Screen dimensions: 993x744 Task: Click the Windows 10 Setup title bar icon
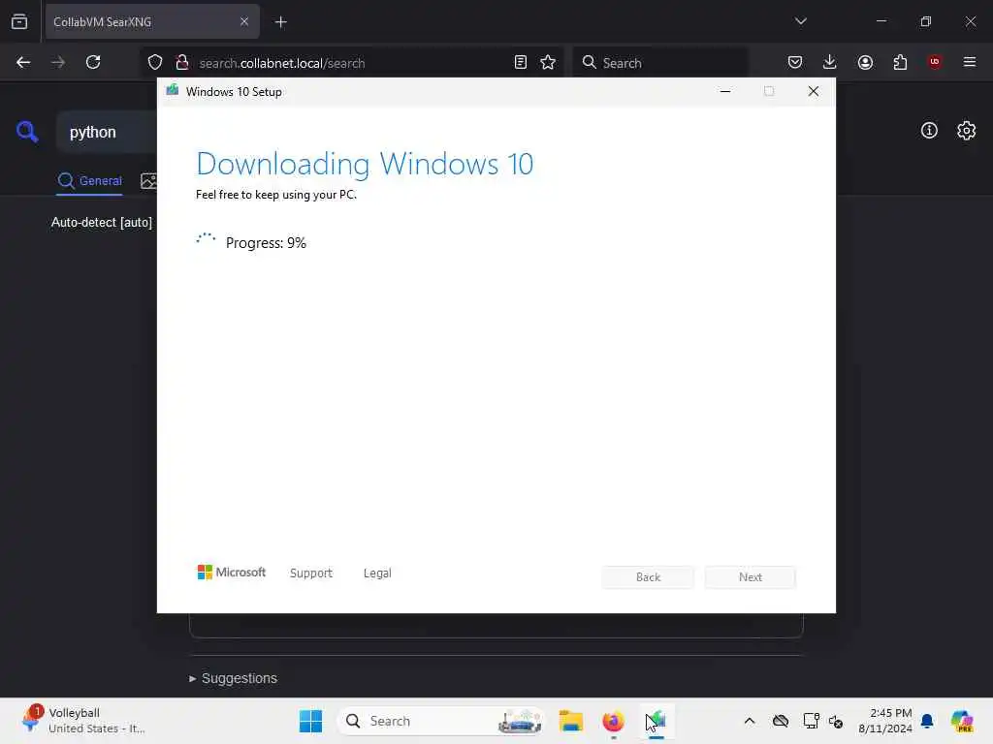click(x=173, y=91)
